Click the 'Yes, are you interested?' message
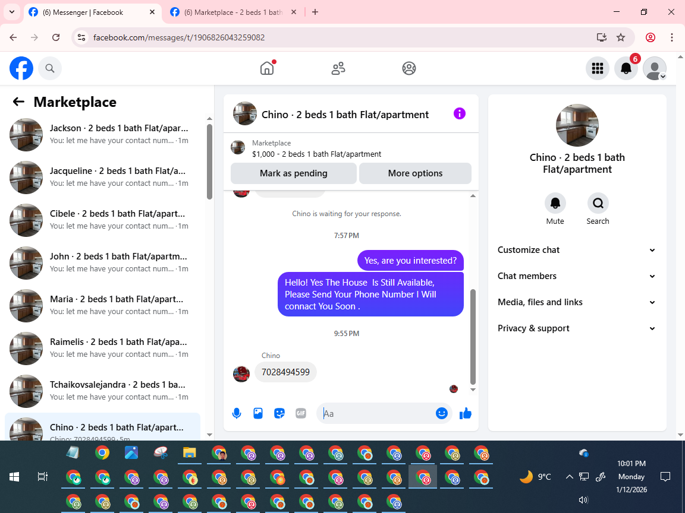The height and width of the screenshot is (513, 685). coord(410,261)
